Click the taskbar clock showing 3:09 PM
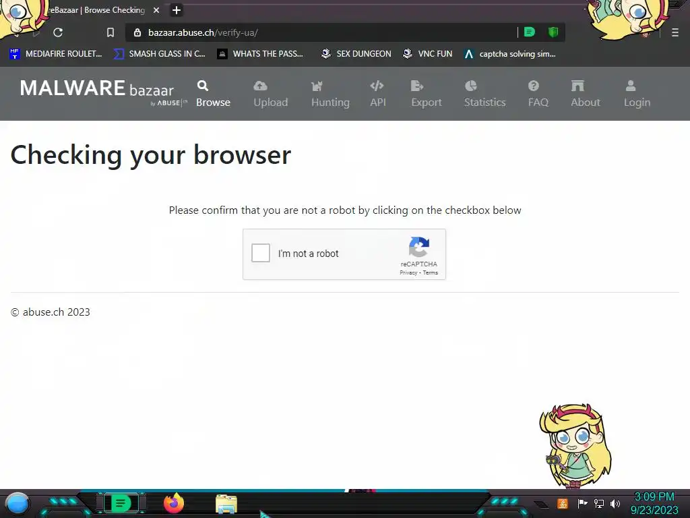690x518 pixels. tap(654, 503)
